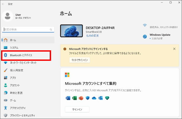Screen dimensions: 182x119
Task: Click the banner's brown warning icon
Action: (65, 49)
